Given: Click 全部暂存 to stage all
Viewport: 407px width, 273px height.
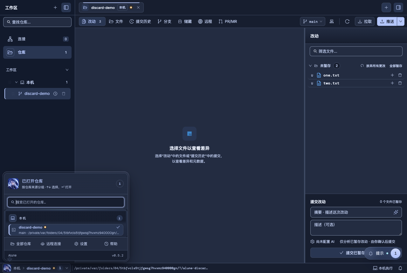Looking at the screenshot, I should [396, 66].
